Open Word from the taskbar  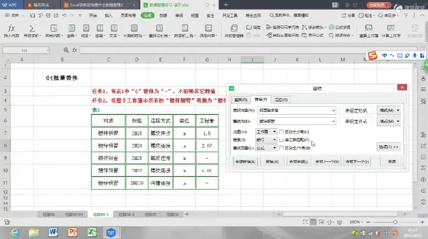coord(53,233)
